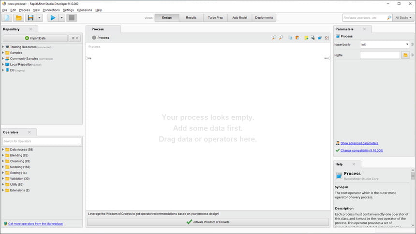The image size is (416, 234).
Task: Open the save options dropdown arrow
Action: pos(39,18)
